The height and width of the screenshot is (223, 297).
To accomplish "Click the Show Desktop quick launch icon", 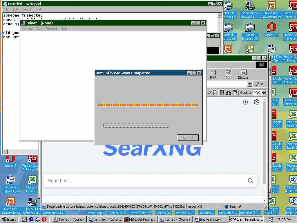I will pyautogui.click(x=24, y=220).
